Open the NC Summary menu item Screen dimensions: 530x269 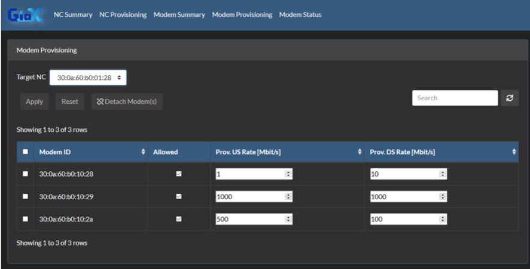73,15
